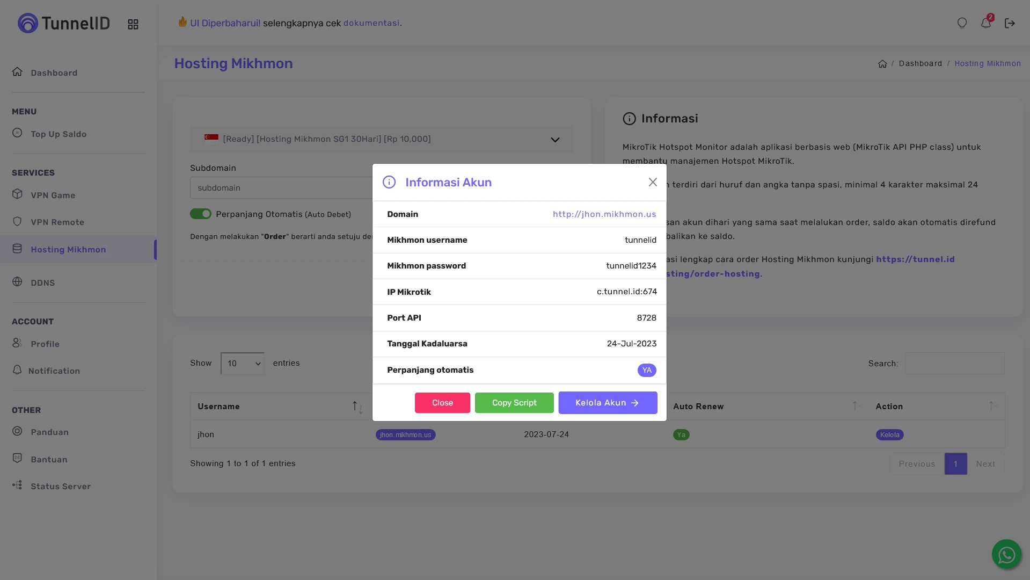Click the 8728 Port API value
1030x580 pixels.
point(646,318)
